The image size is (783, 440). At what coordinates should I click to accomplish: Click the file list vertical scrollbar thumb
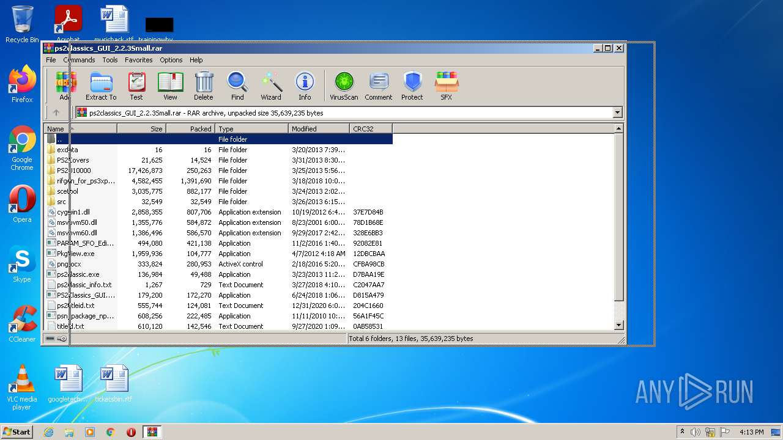(x=618, y=217)
